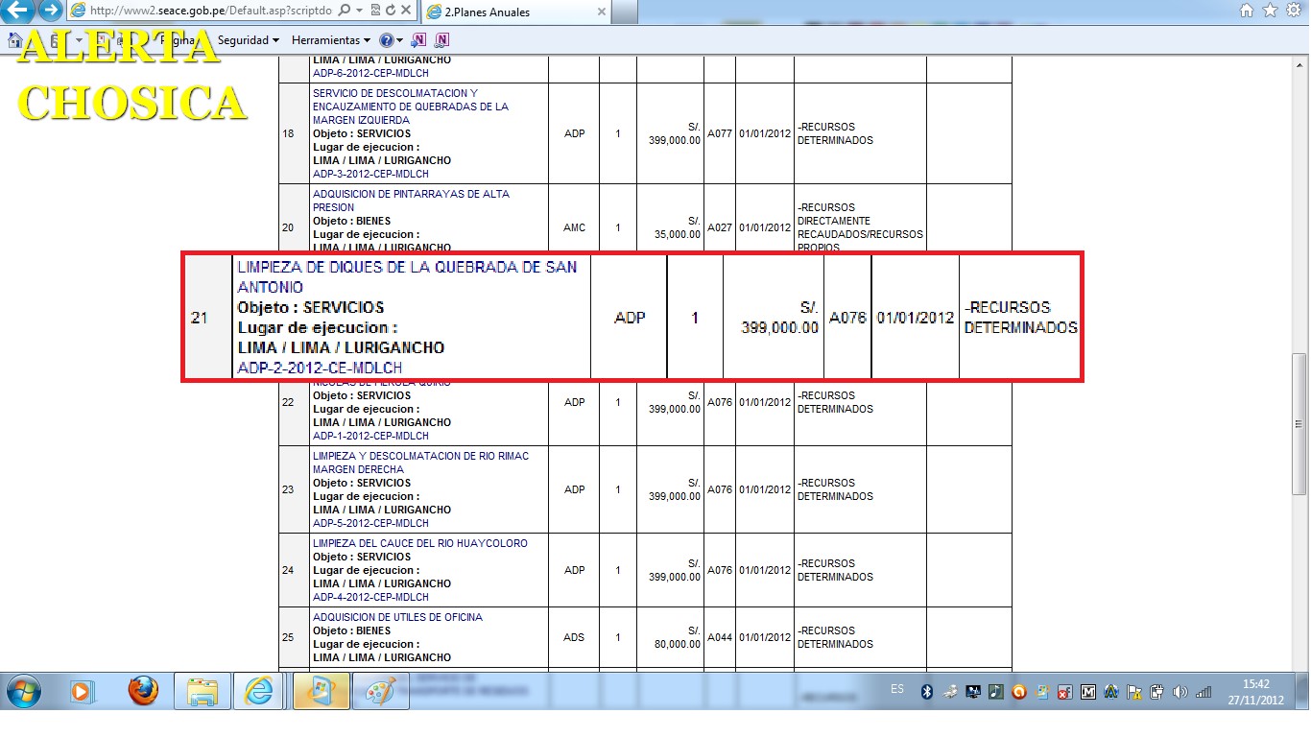
Task: Open ADQUISICION DE UTILES DE OFICINA link
Action: tap(397, 617)
